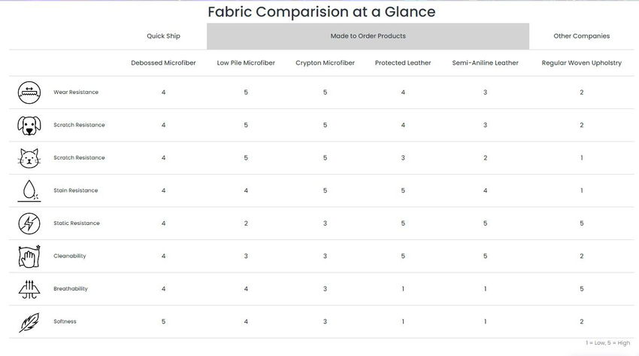Click the Cleanability hand-wipe icon
The width and height of the screenshot is (639, 356).
tap(29, 257)
